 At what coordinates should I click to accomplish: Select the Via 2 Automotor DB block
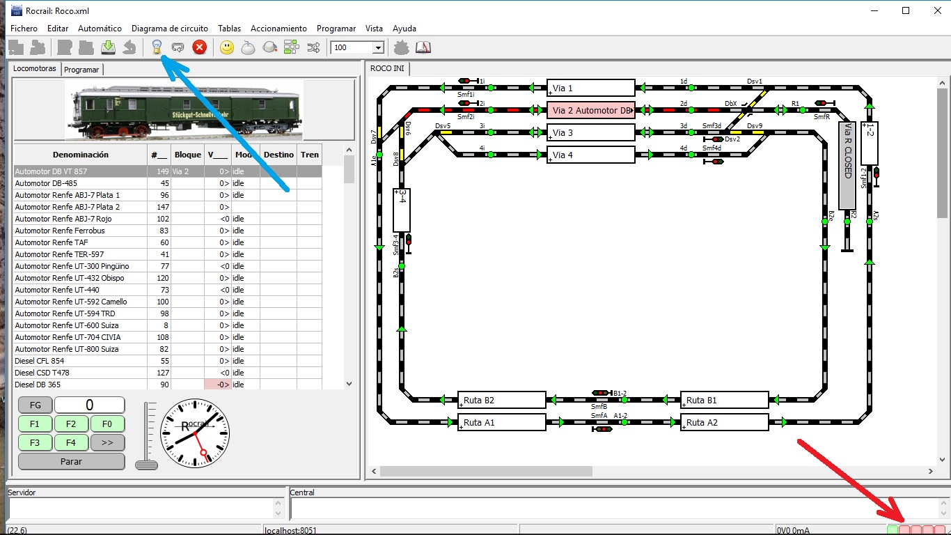[x=591, y=110]
